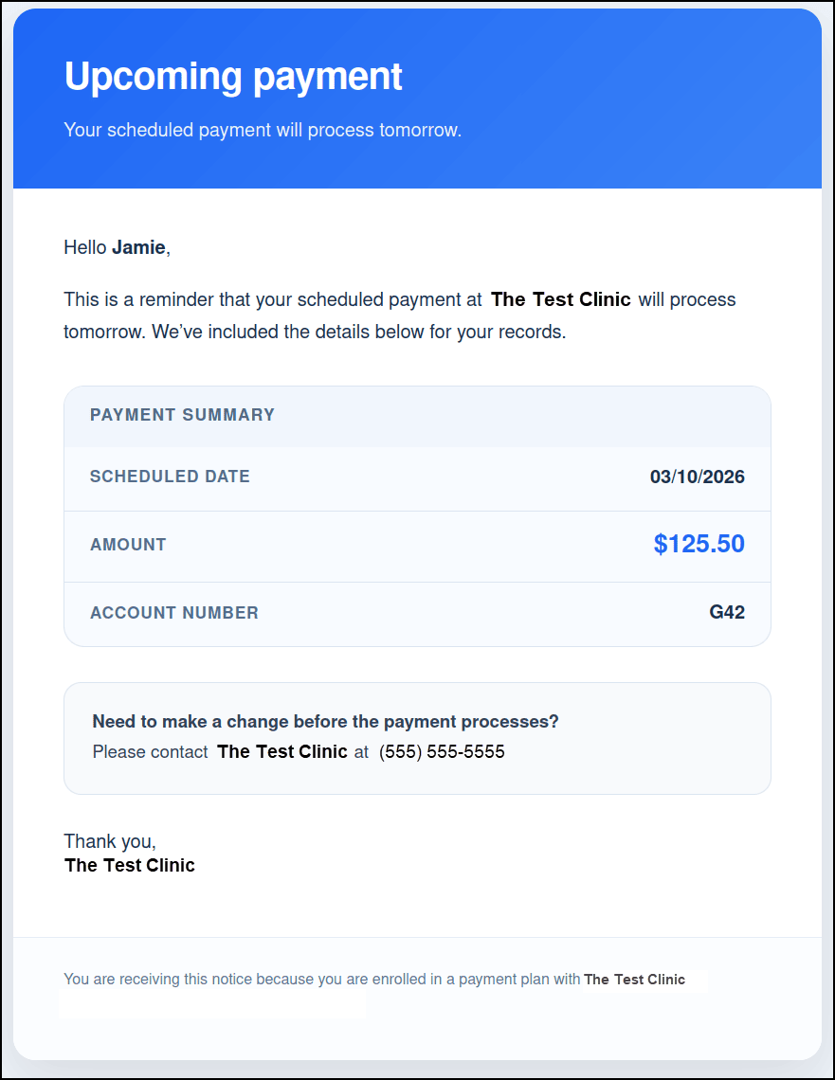Click the Amount label
Screen dimensions: 835x1080
pyautogui.click(x=128, y=545)
